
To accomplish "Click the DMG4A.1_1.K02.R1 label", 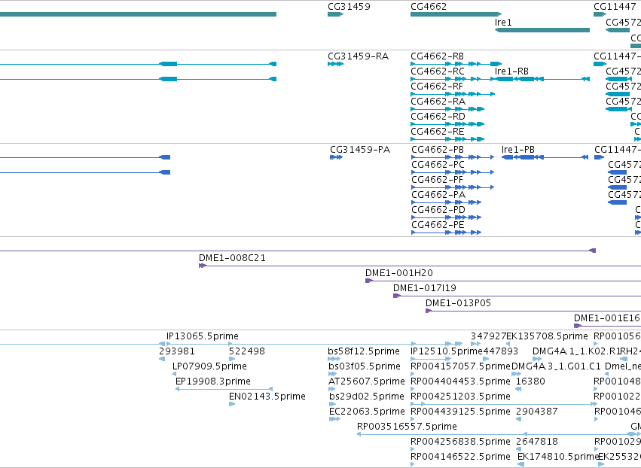I will click(x=576, y=351).
